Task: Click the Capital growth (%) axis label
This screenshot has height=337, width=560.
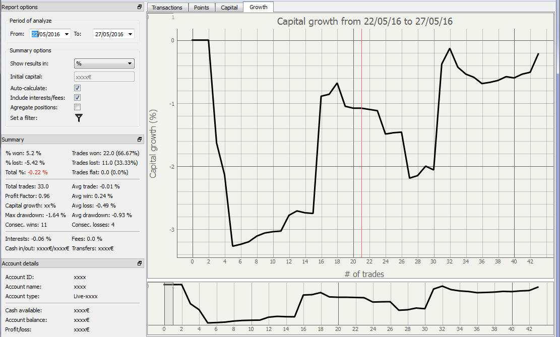Action: 153,144
